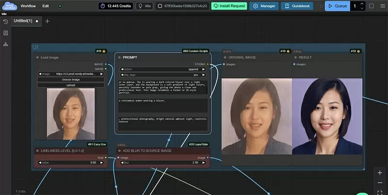
Task: Zoom in with the plus canvas button
Action: click(x=380, y=172)
